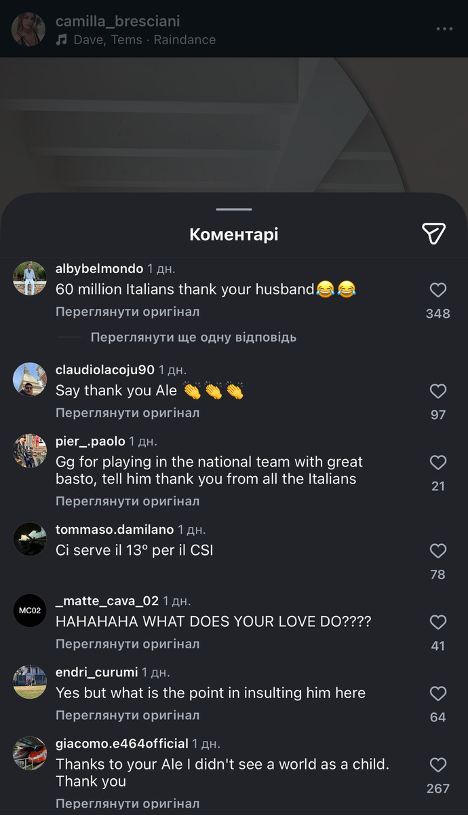Open _matte_cava_02's MC02 avatar
Viewport: 468px width, 815px height.
pyautogui.click(x=30, y=611)
